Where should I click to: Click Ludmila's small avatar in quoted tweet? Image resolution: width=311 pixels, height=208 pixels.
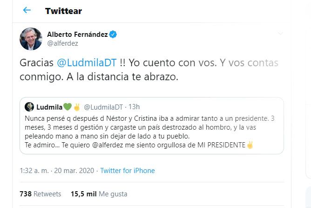coord(29,107)
